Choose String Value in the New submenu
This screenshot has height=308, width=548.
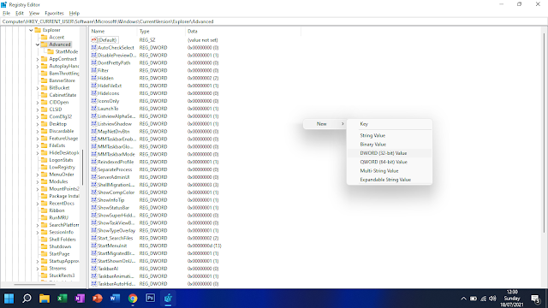(390, 135)
